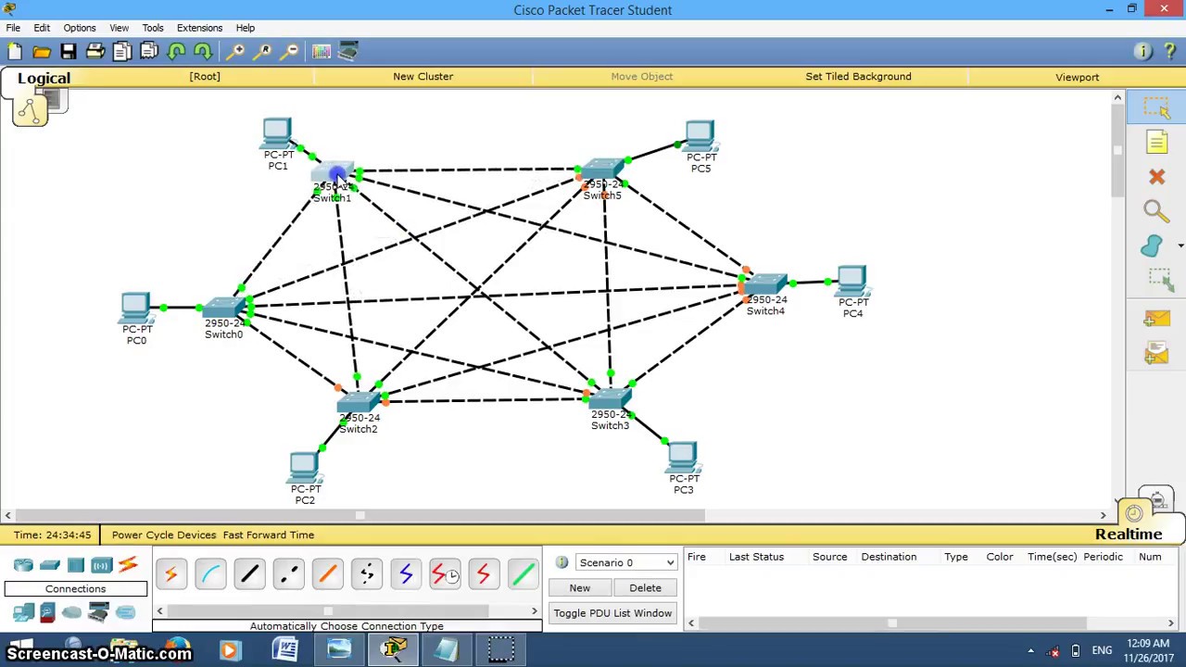Viewport: 1186px width, 667px height.
Task: Select Switch4 on the canvas
Action: pyautogui.click(x=766, y=284)
